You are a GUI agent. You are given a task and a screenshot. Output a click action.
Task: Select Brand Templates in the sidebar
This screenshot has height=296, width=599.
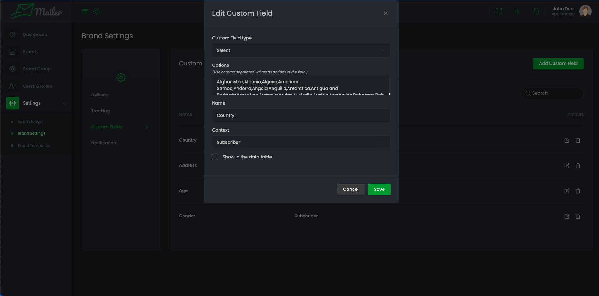pyautogui.click(x=34, y=146)
